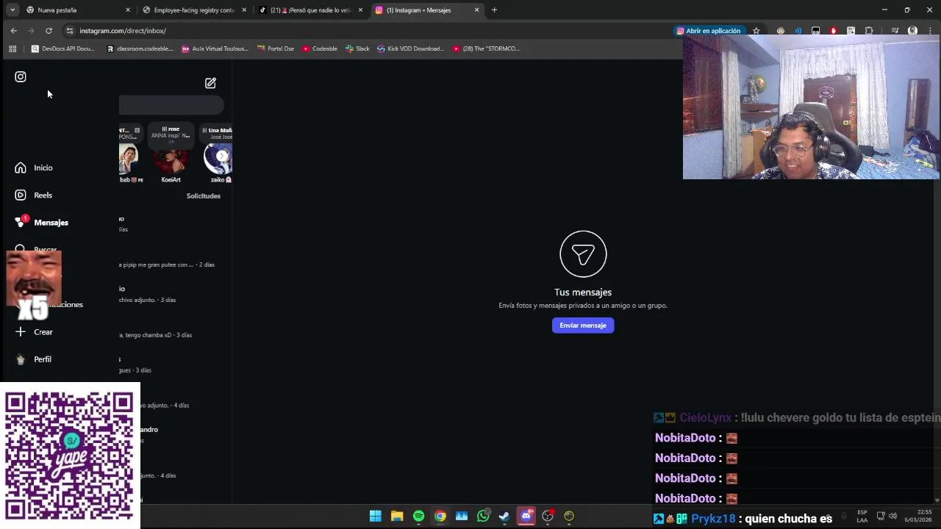Open the apps grid in bookmarks bar
Image resolution: width=941 pixels, height=529 pixels.
pos(12,48)
